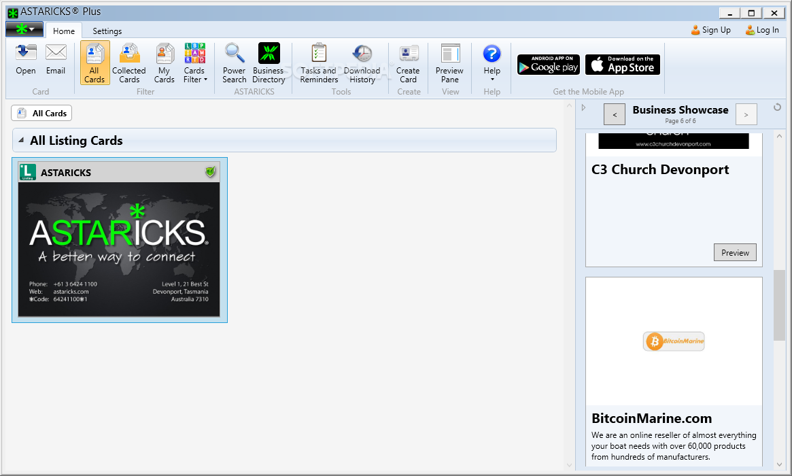Show Collected Cards filter
This screenshot has height=476, width=792.
tap(128, 63)
